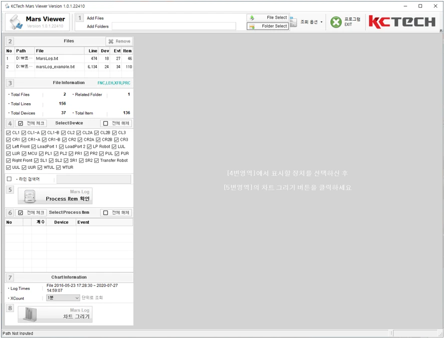Toggle the PUR device checkbox

tap(117, 154)
